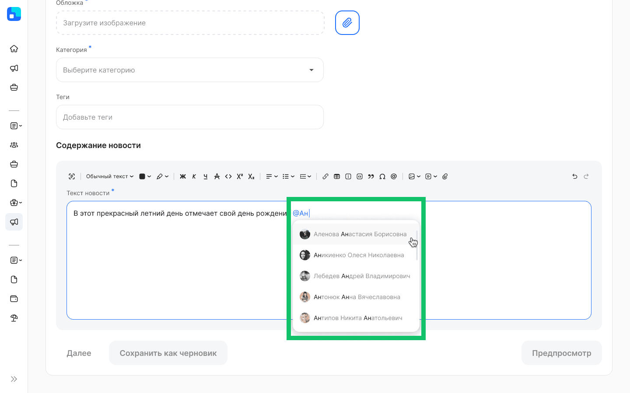Open the black text color swatch
Viewport: 630px width, 393px height.
145,176
